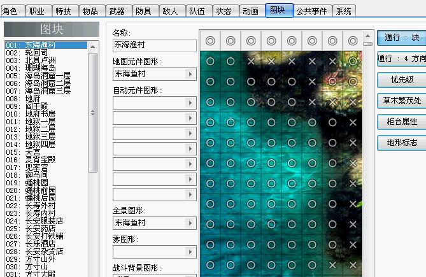The image size is (426, 277).
Task: Activate the 草木繁茂处 button
Action: pos(402,101)
